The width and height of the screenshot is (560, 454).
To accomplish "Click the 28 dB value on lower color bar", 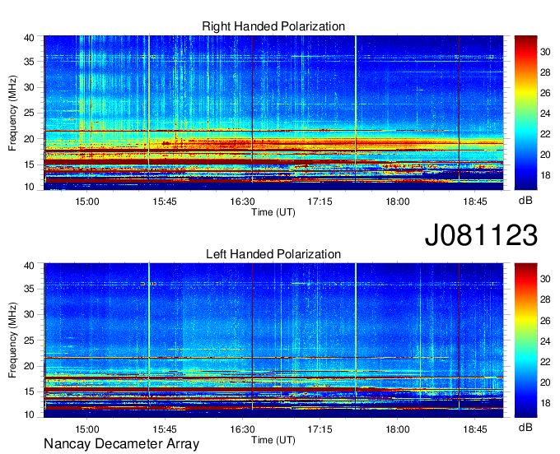I will click(545, 300).
